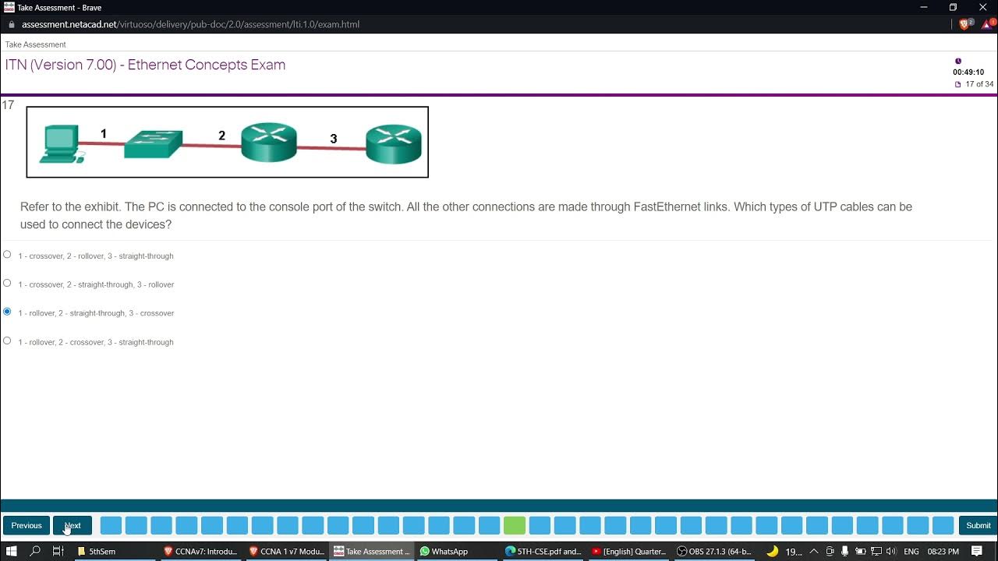Viewport: 998px width, 561px height.
Task: Switch to 'Take Assessment' taskbar window
Action: [x=371, y=552]
